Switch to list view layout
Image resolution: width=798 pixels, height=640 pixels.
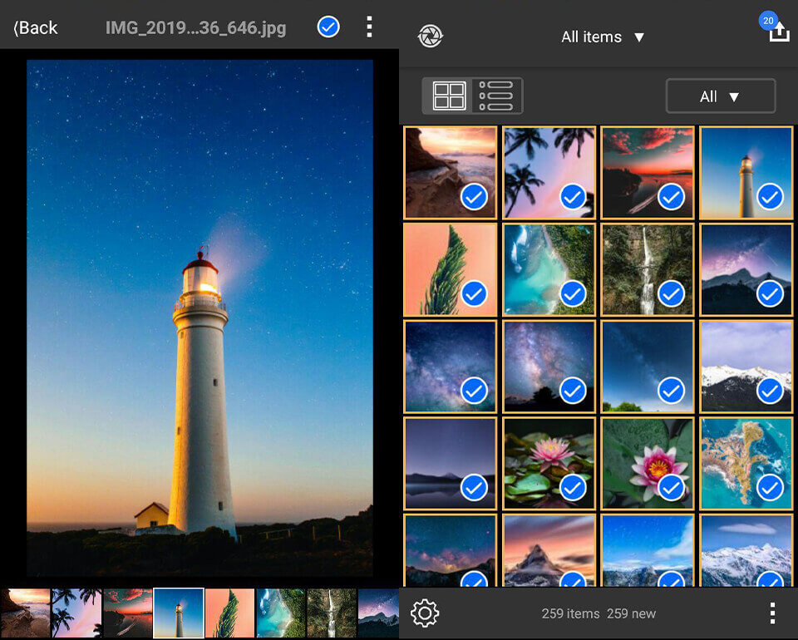pos(496,96)
